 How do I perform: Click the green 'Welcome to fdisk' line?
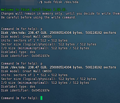tap(34, 10)
